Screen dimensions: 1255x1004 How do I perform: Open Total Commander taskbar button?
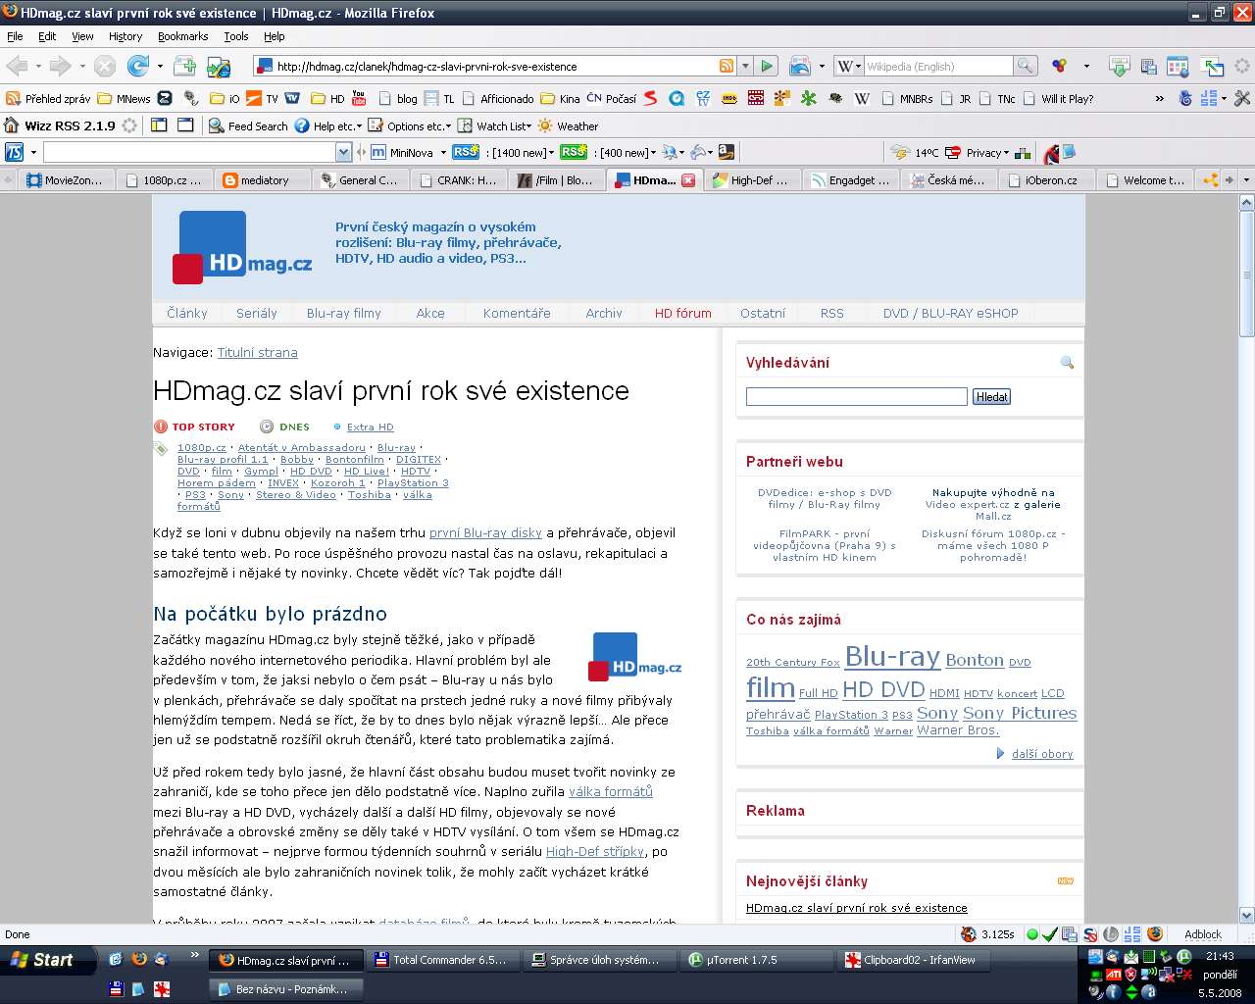click(x=441, y=960)
